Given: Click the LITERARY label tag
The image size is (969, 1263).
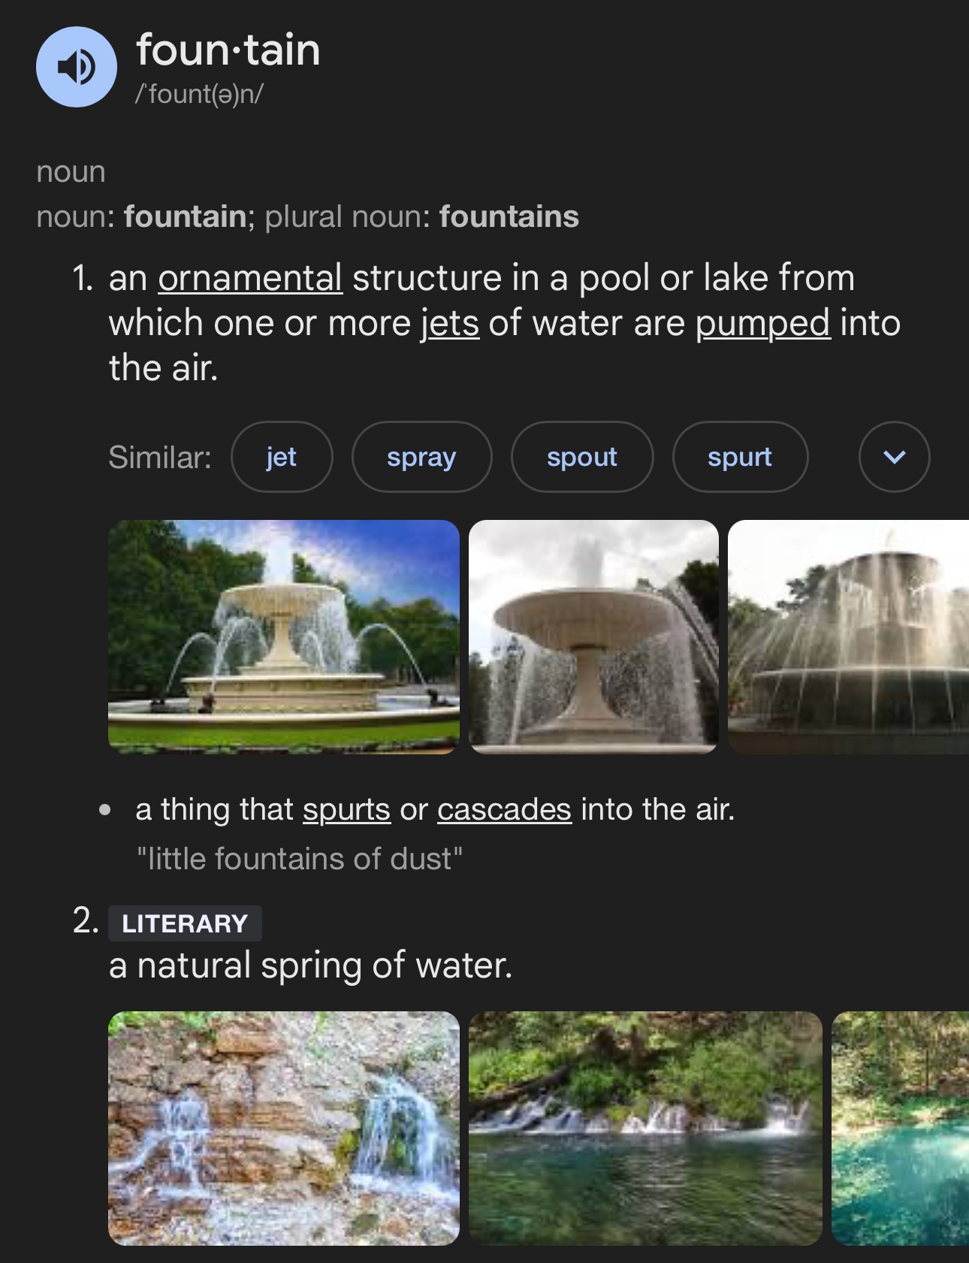Looking at the screenshot, I should pos(185,923).
